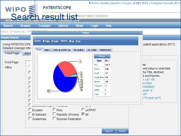
Task: Switch language to Deutsch
Action: [x=105, y=3]
